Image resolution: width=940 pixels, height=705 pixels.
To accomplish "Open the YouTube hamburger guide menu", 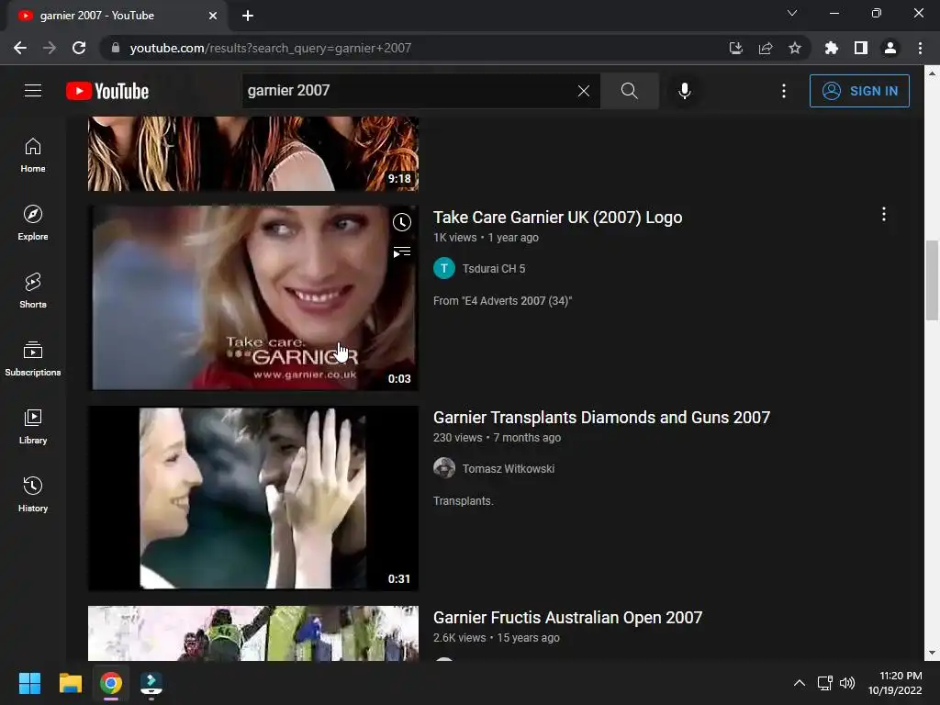I will (33, 91).
